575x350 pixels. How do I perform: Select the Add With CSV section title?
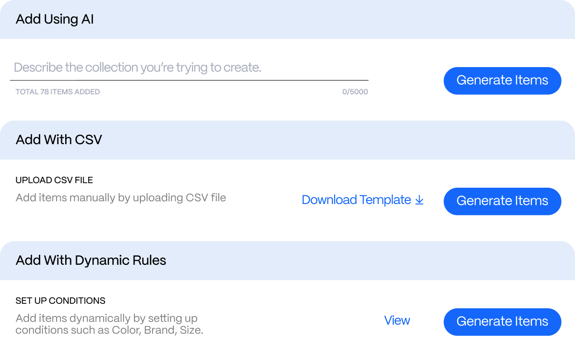[x=59, y=140]
